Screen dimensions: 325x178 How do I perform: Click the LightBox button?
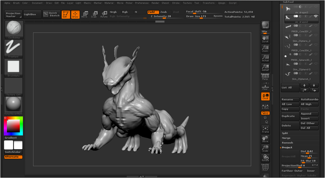click(x=32, y=14)
